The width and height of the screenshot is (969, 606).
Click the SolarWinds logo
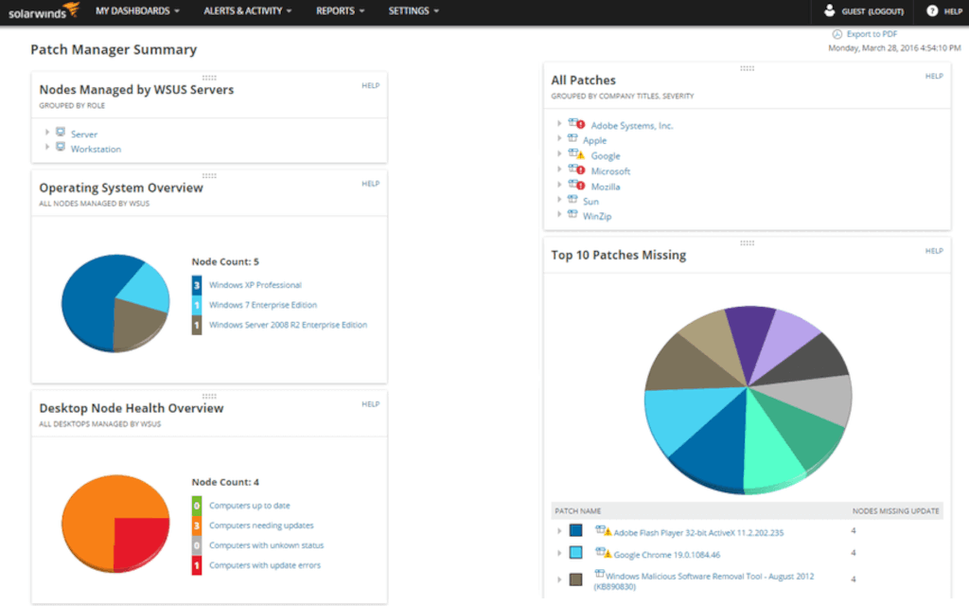[44, 11]
